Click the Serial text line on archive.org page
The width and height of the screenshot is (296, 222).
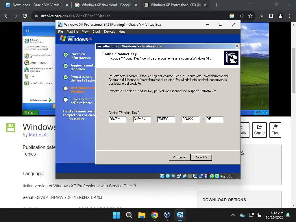pos(62,197)
